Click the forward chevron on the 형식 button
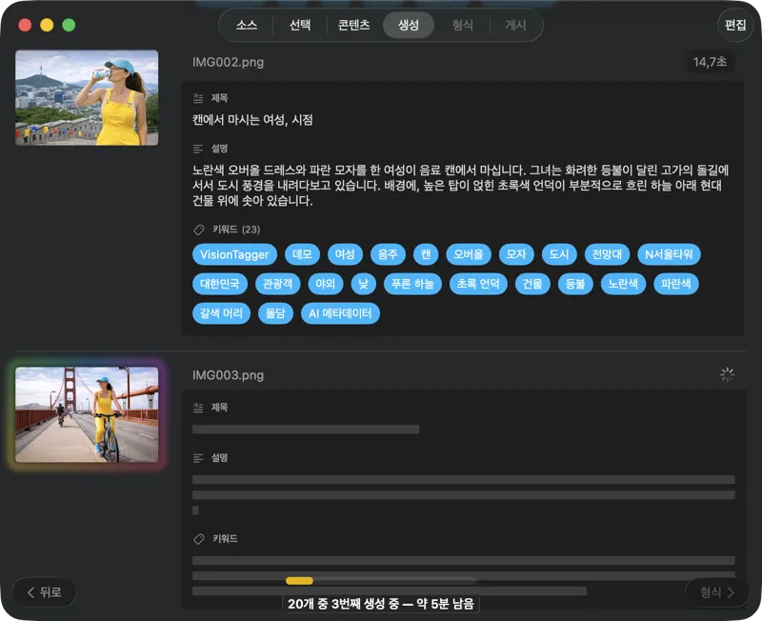Screen dimensions: 762x621 (x=733, y=592)
